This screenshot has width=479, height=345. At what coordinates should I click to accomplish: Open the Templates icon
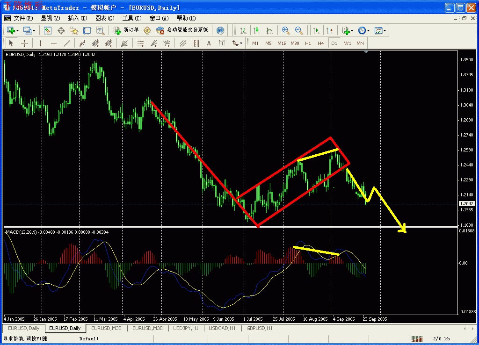coord(378,30)
